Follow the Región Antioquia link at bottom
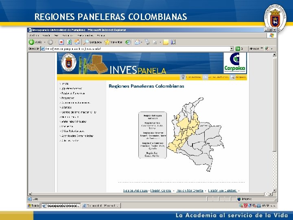The image size is (293, 220). 136,190
